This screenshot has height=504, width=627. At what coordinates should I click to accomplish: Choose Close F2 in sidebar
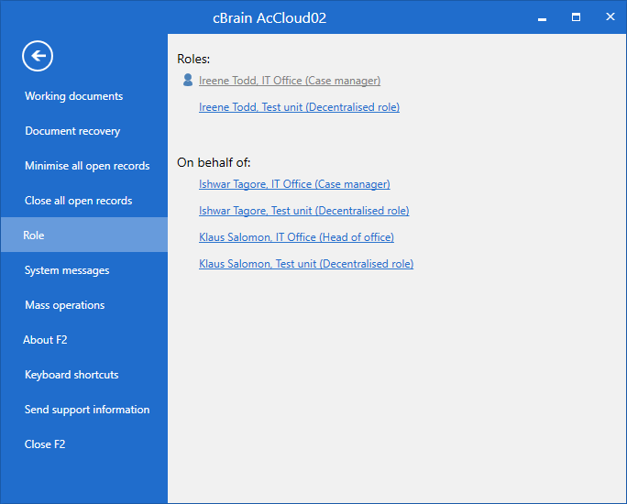[x=45, y=444]
